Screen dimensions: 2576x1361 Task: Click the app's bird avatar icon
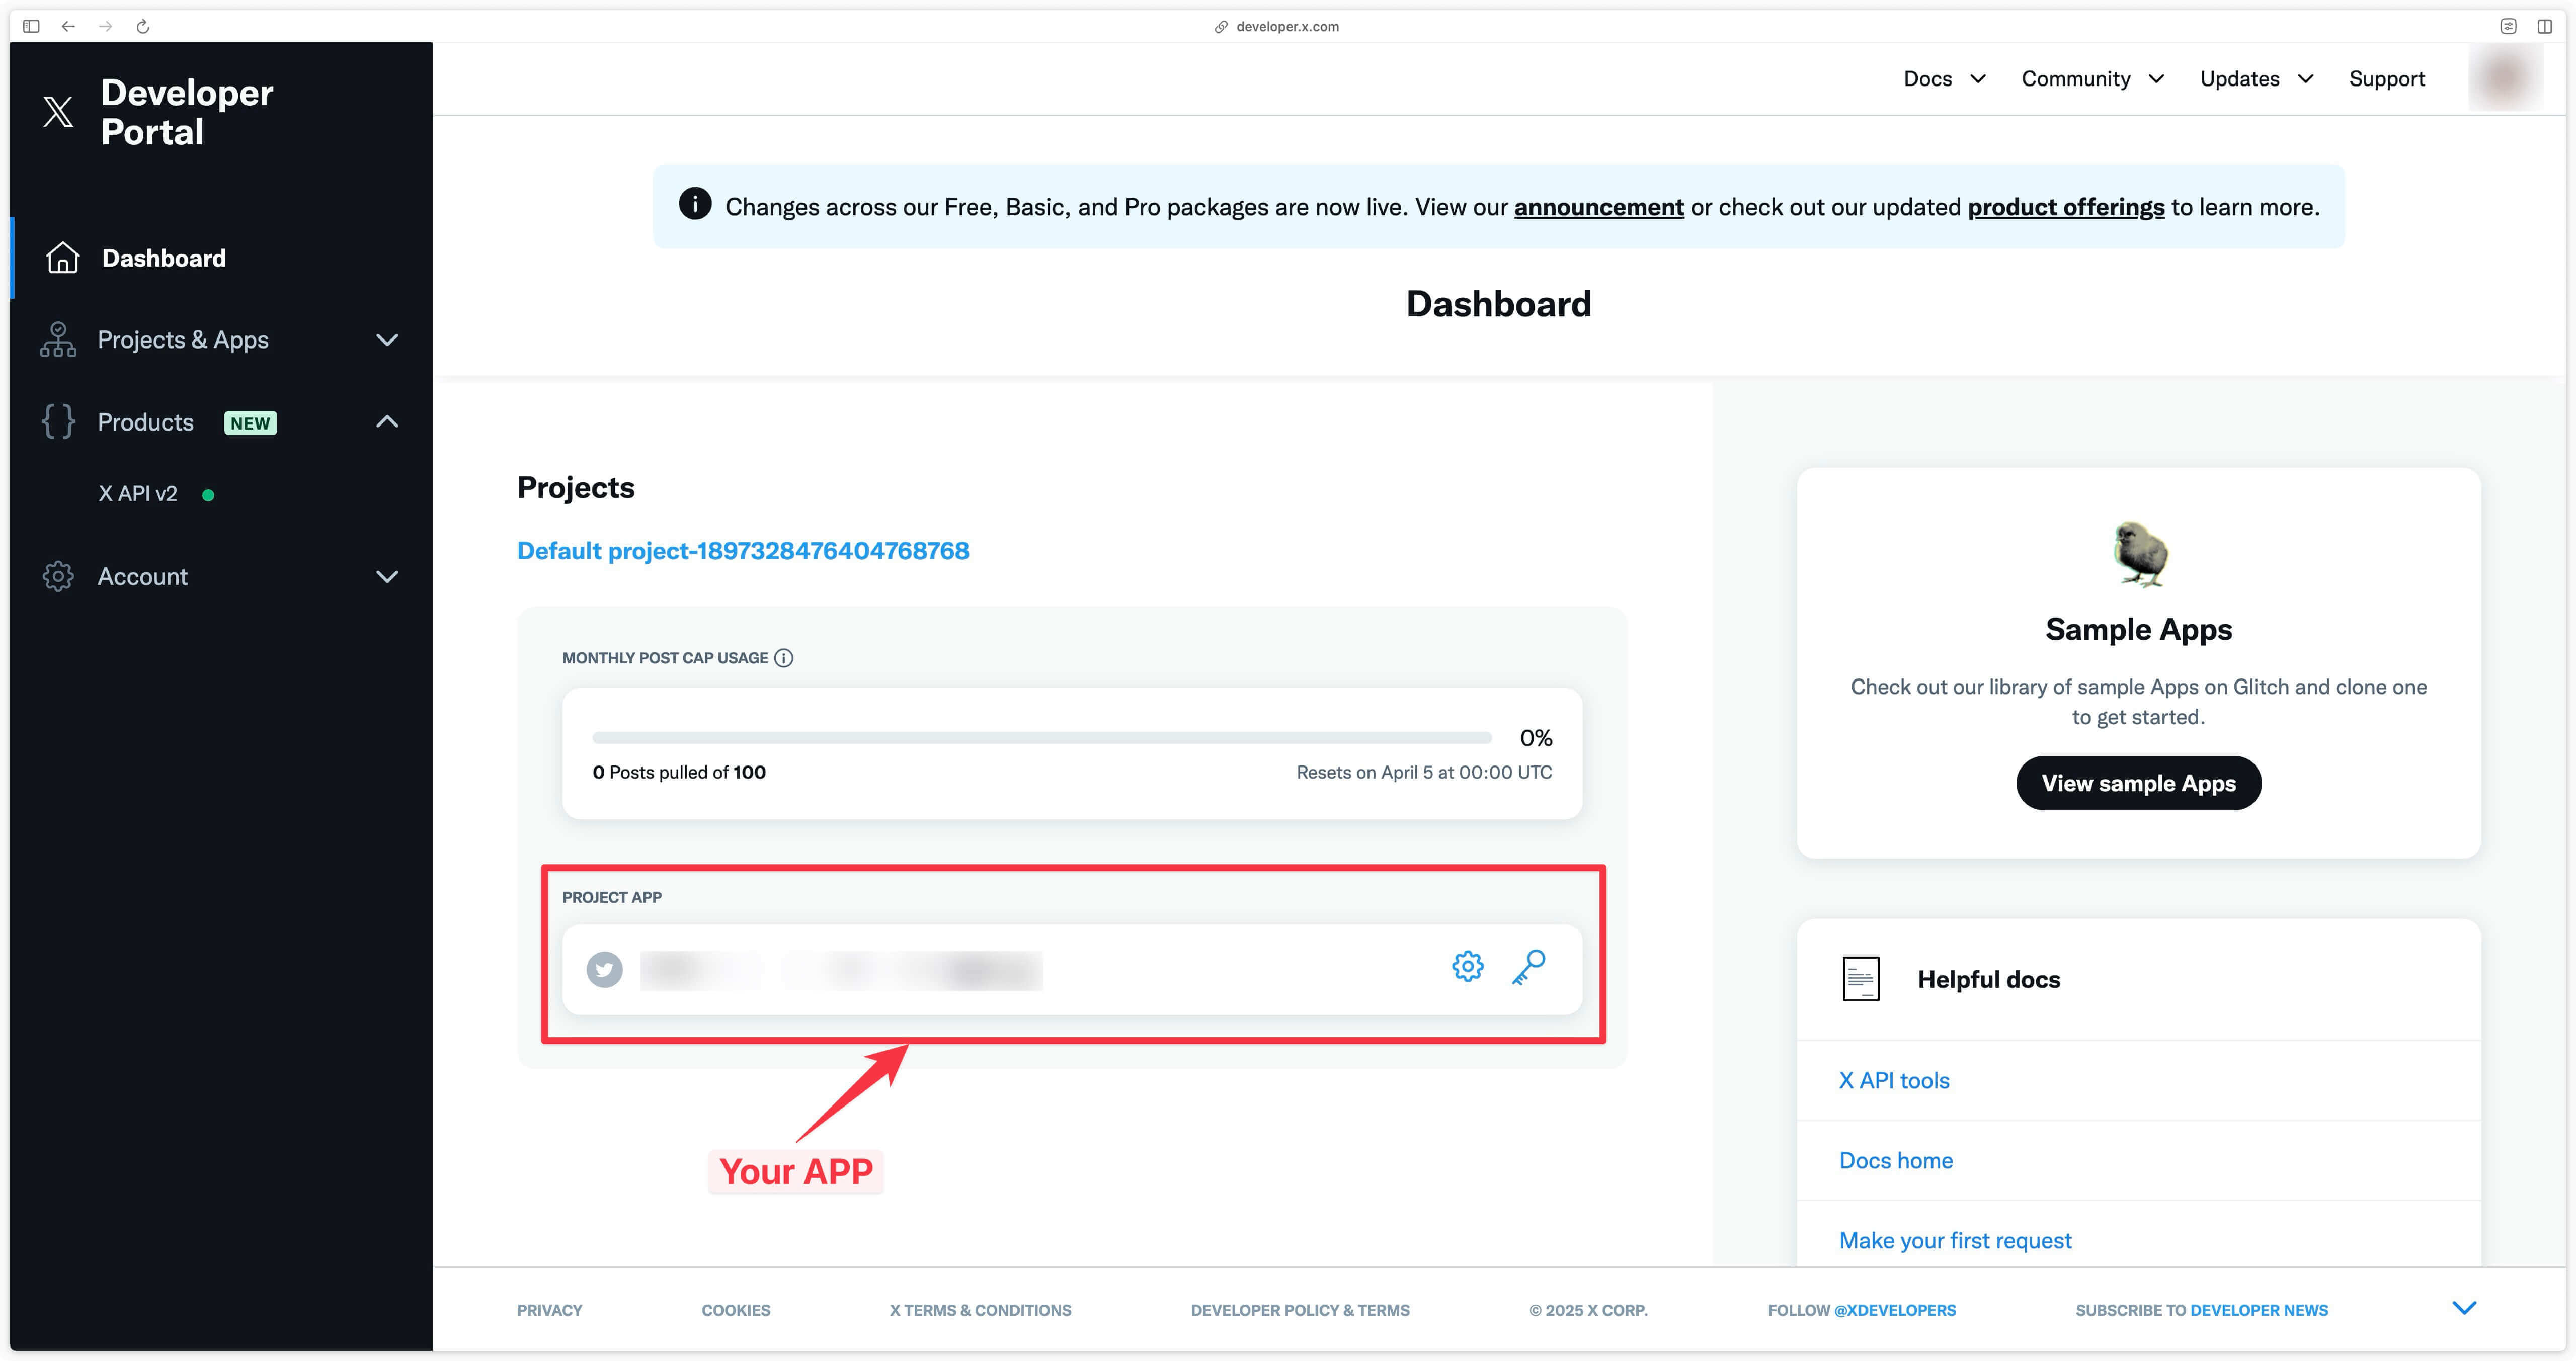point(604,969)
